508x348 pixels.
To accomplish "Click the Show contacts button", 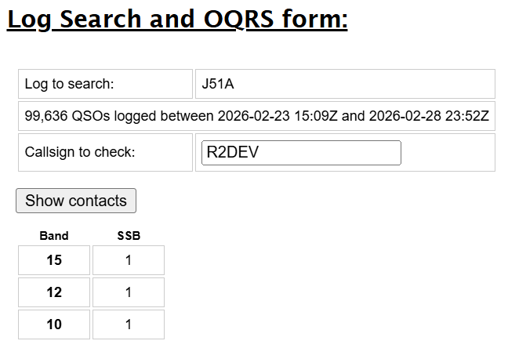I will click(76, 201).
